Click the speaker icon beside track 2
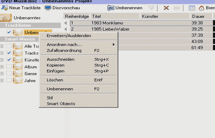Image resolution: width=215 pixels, height=138 pixels. click(x=66, y=29)
